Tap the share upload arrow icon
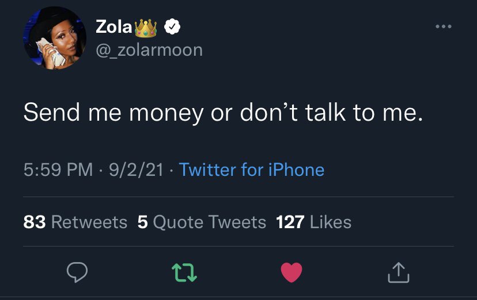Viewport: 477px width, 300px height. coord(399,272)
